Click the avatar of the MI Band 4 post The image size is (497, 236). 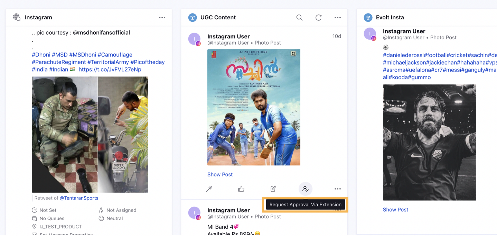coord(194,213)
